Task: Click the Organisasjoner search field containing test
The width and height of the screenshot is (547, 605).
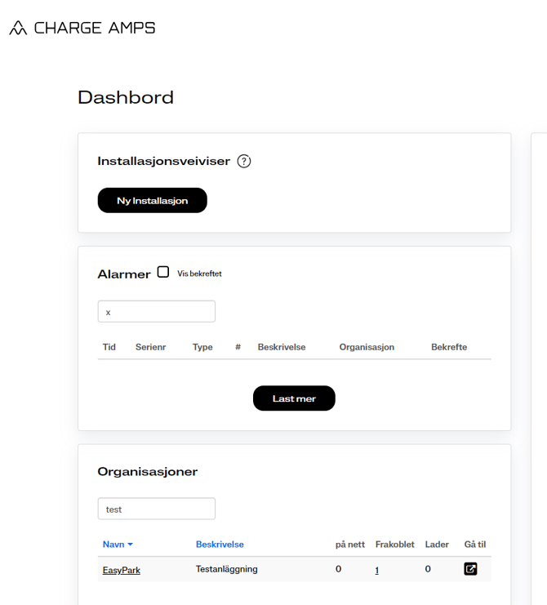Action: [157, 509]
